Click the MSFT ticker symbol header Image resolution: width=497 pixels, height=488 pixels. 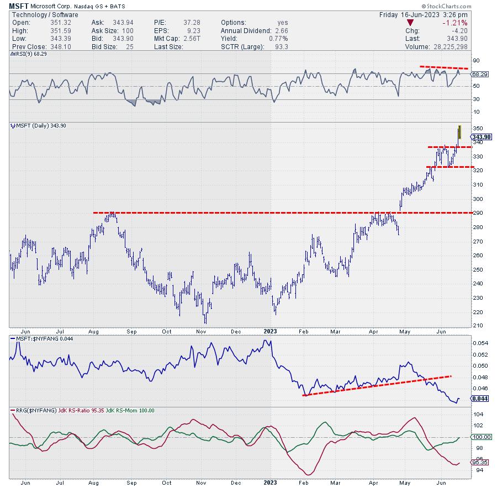pos(18,6)
